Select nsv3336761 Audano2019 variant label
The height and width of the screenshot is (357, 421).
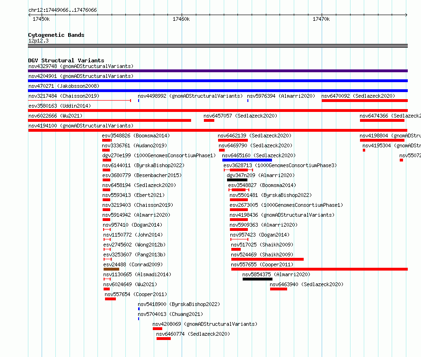pyautogui.click(x=134, y=145)
